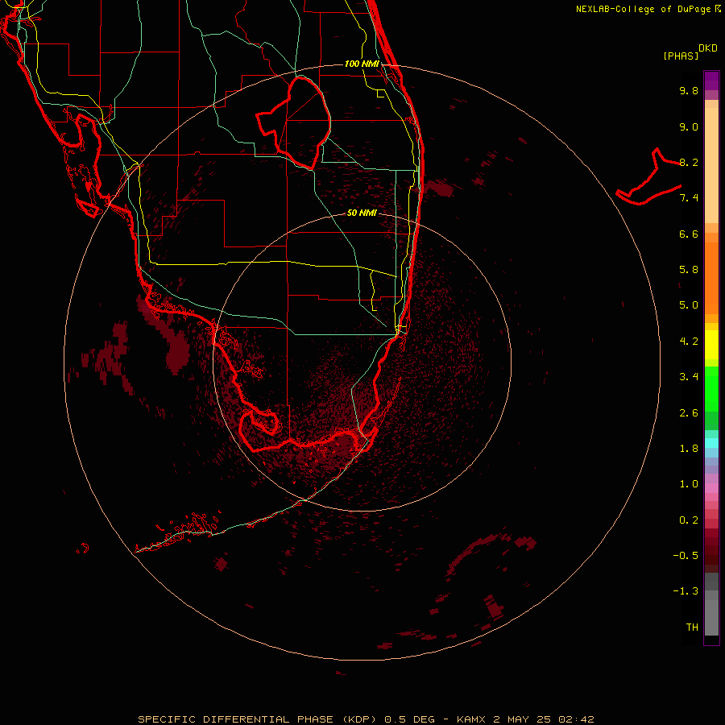The height and width of the screenshot is (725, 725).
Task: Click the long peach swatch of the color bar
Action: [711, 165]
